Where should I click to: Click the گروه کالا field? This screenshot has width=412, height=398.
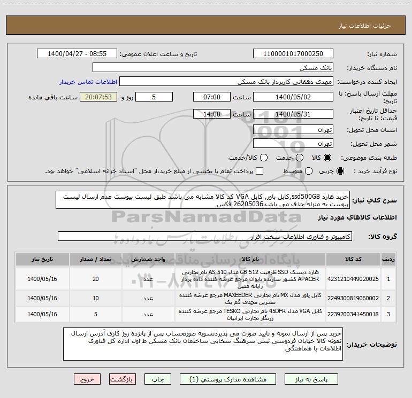click(x=205, y=237)
